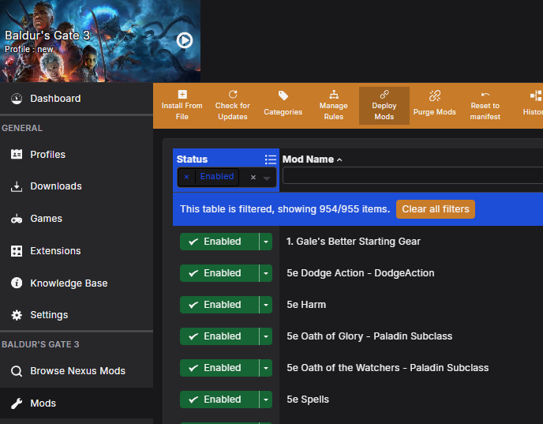Click Reset to manifest icon

(485, 95)
